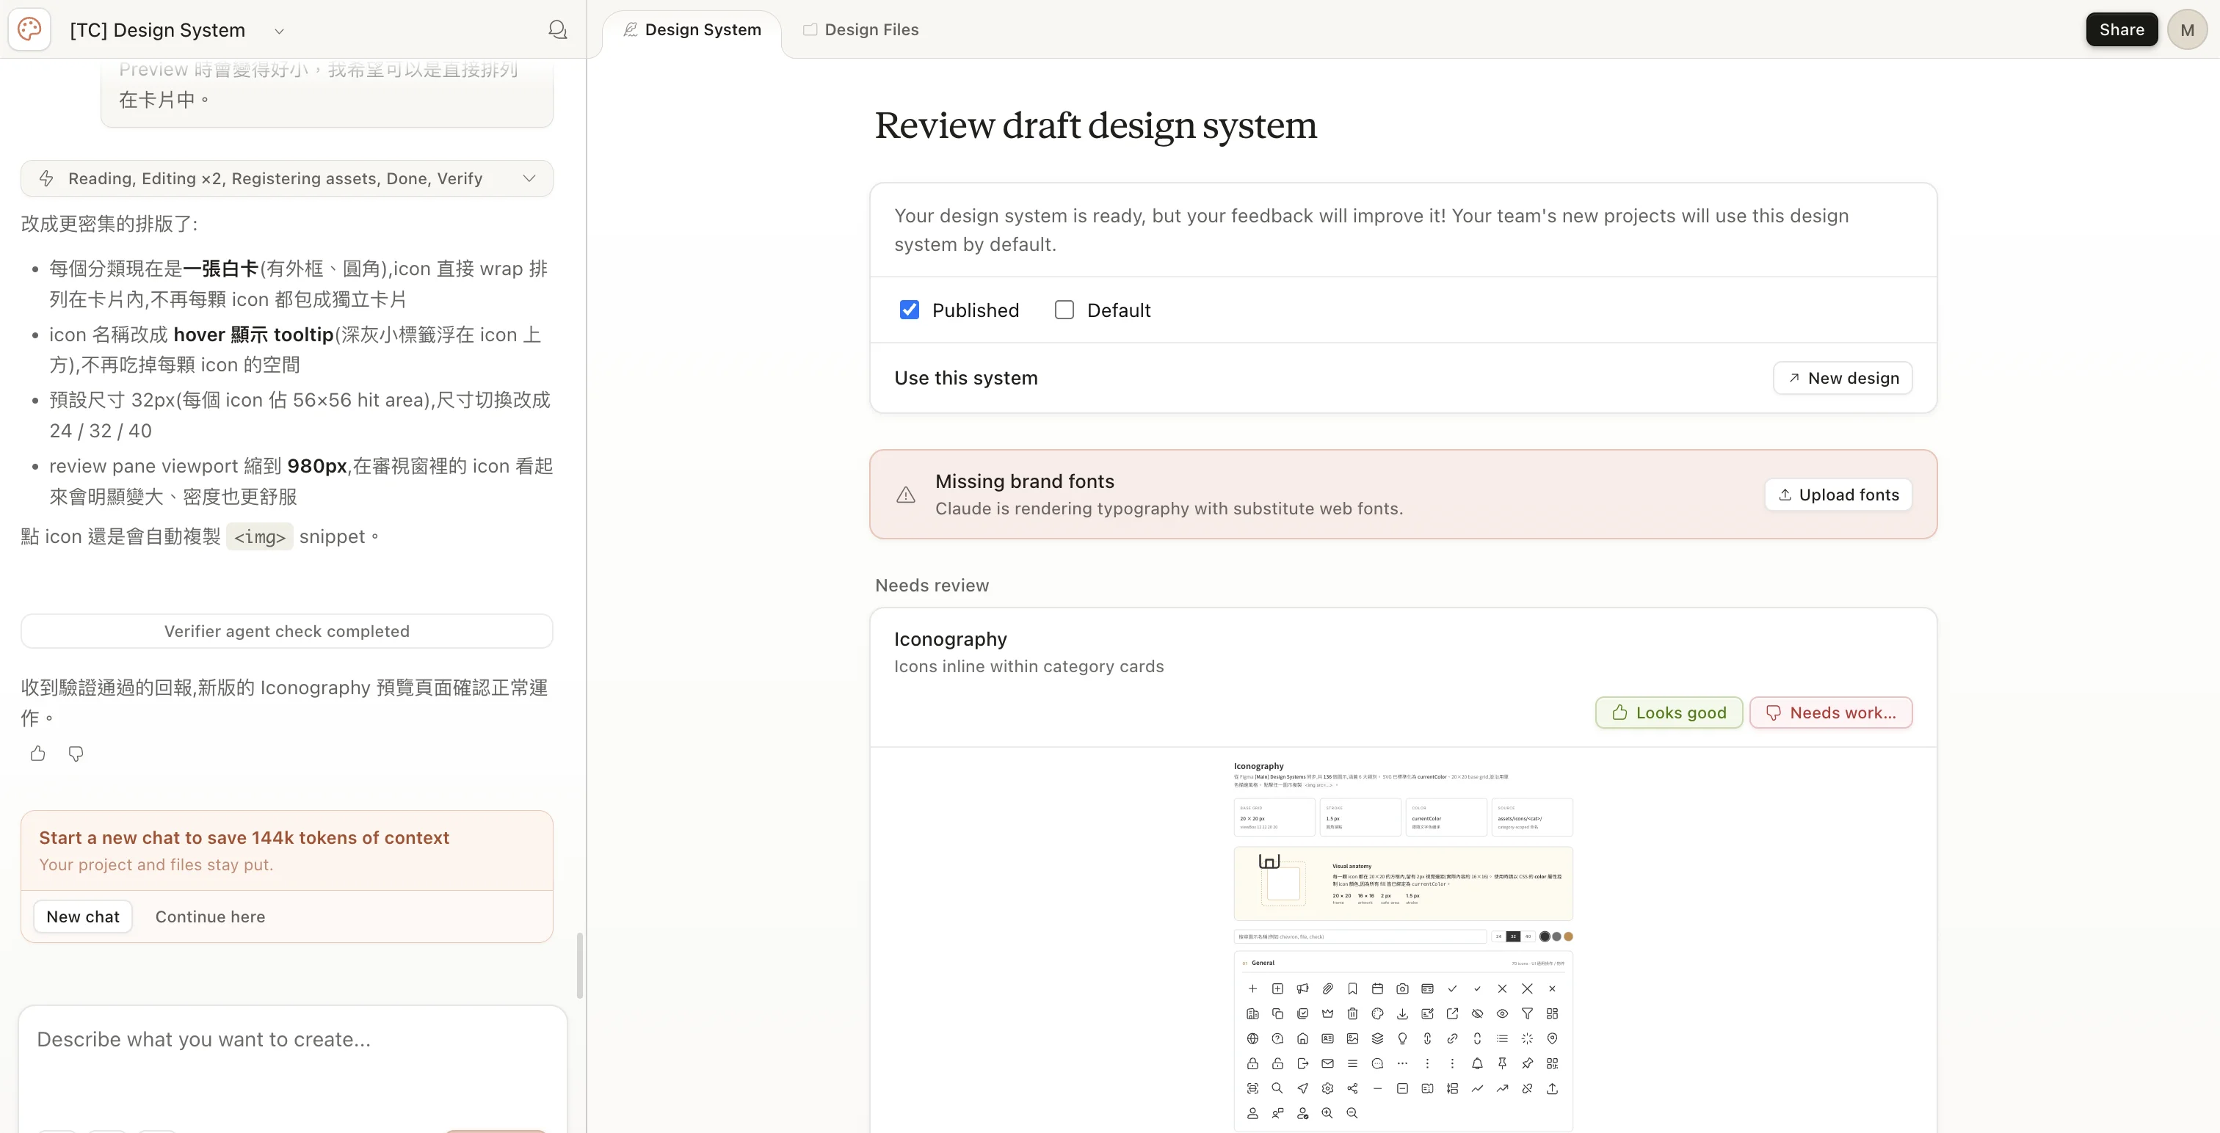
Task: Open the [TC] Design System project dropdown
Action: pos(279,31)
